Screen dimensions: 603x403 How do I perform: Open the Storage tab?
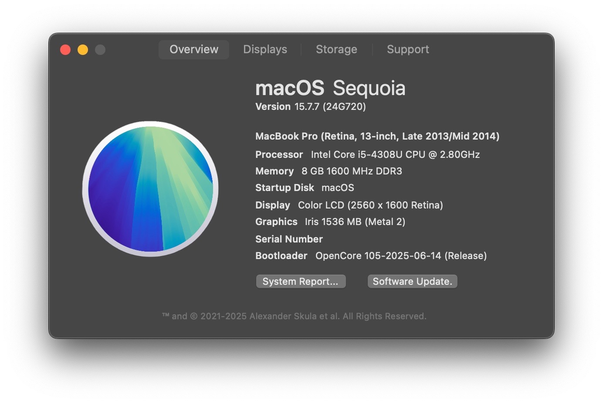(336, 50)
